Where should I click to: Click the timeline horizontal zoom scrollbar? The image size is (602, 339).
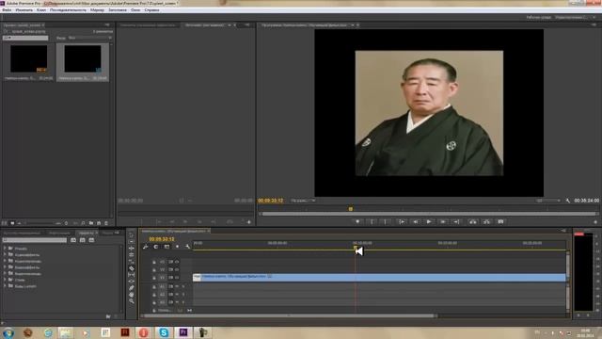pos(290,316)
